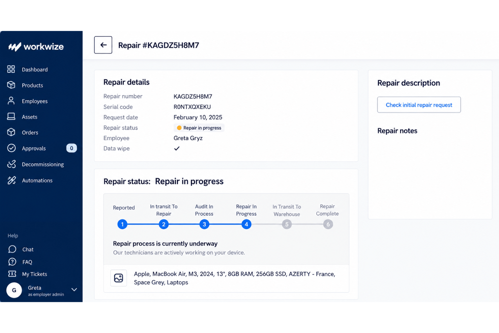Click the Products box icon
Viewport: 499px width, 333px height.
coord(11,85)
